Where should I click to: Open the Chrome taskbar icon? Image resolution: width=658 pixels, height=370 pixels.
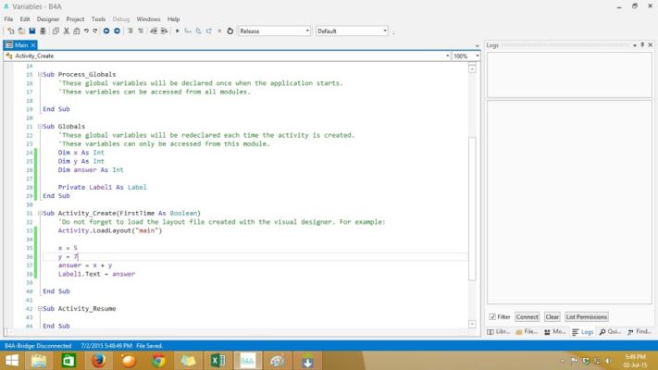click(x=158, y=361)
